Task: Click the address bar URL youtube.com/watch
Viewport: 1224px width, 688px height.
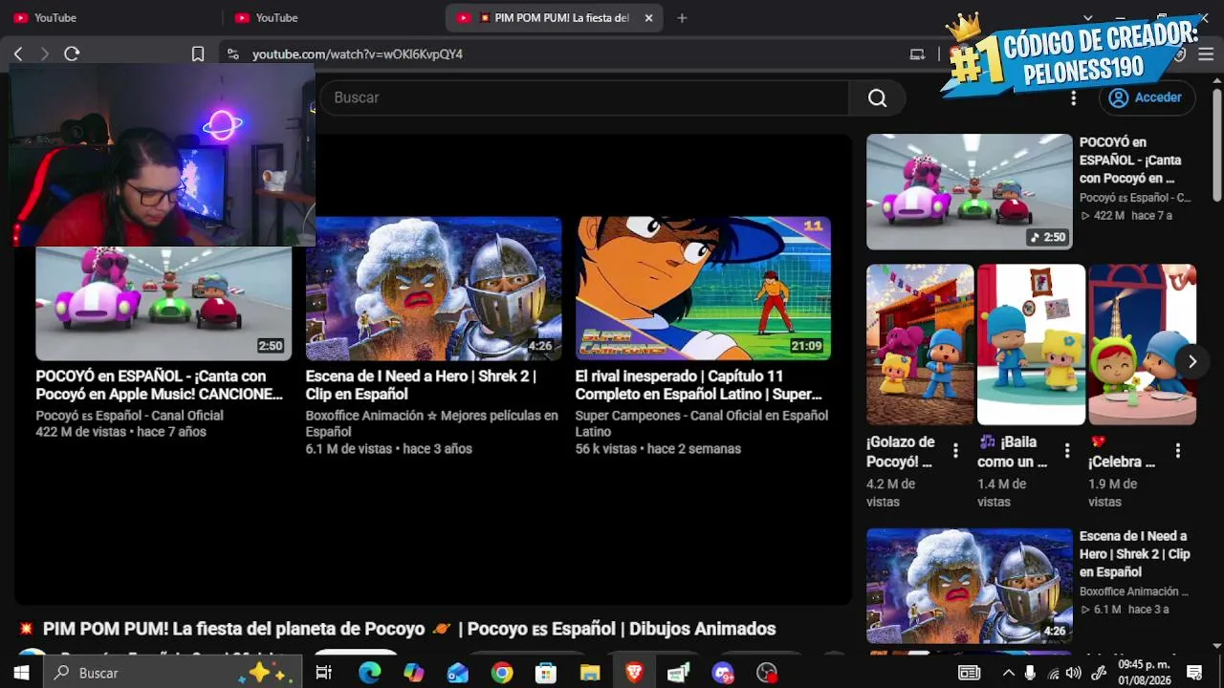Action: (358, 54)
